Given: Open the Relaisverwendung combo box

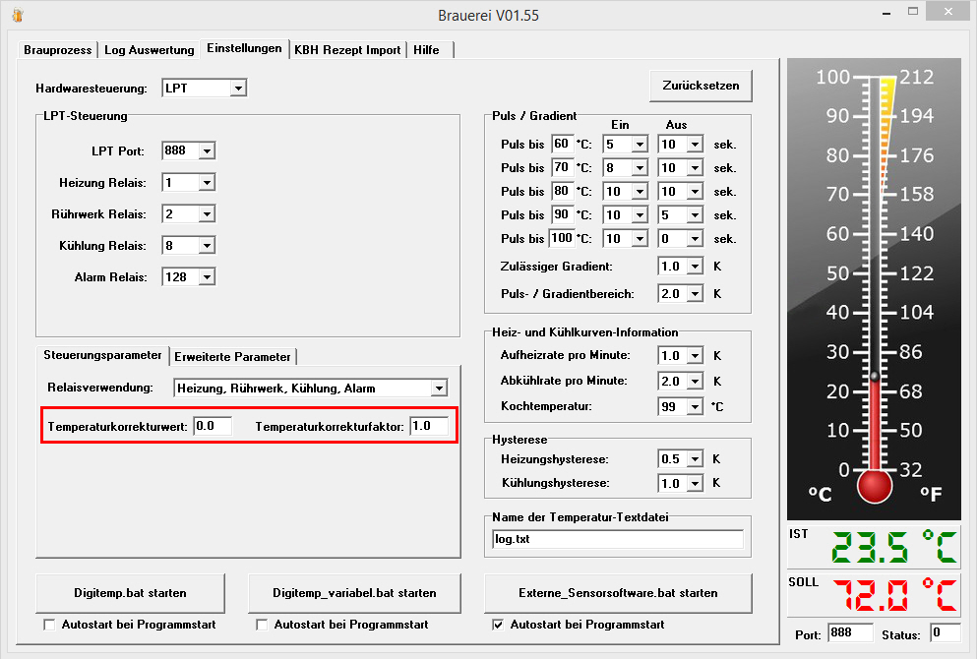Looking at the screenshot, I should [x=439, y=389].
